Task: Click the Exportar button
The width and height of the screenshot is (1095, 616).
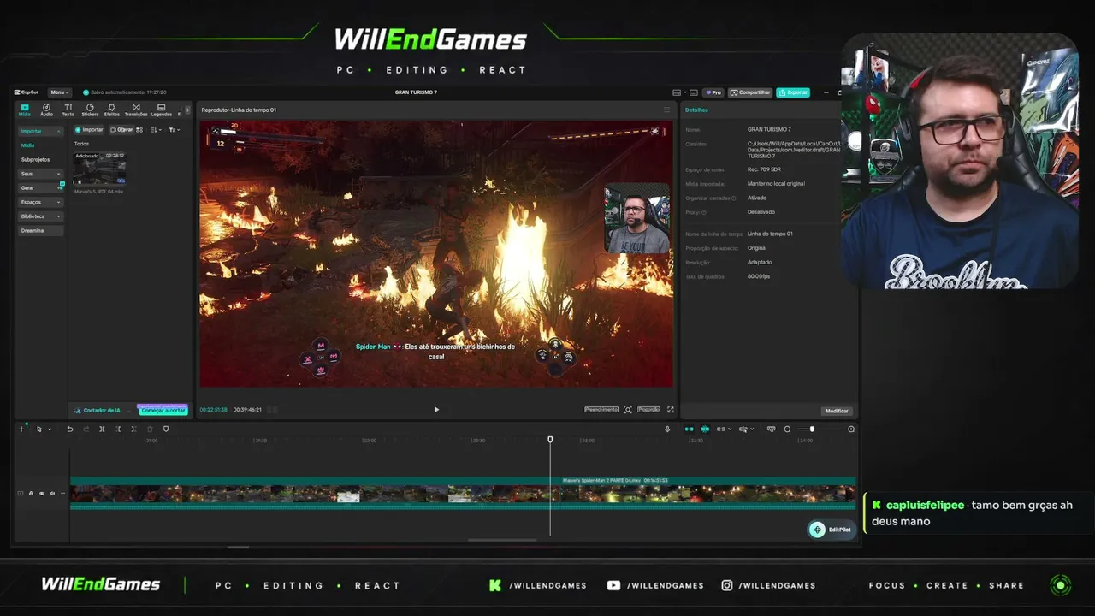Action: click(x=793, y=92)
